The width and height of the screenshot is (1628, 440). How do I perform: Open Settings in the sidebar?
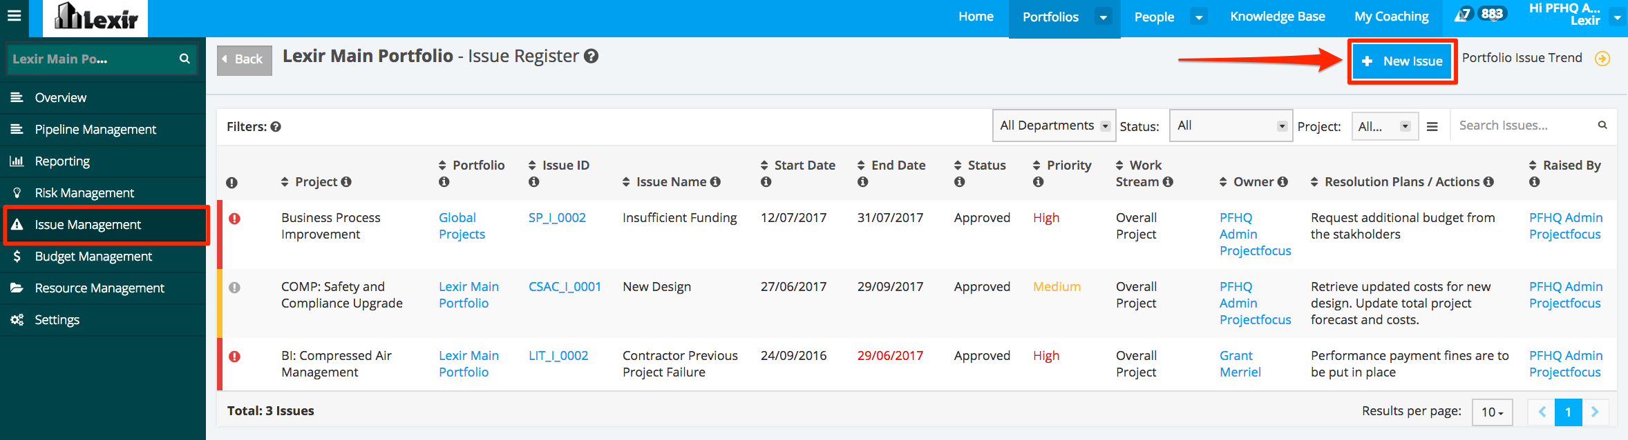coord(103,320)
